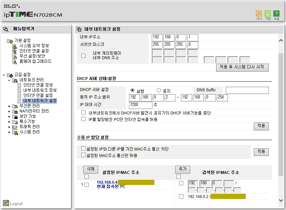286x210 pixels.
Task: Click the 추가 button
Action: (x=183, y=169)
